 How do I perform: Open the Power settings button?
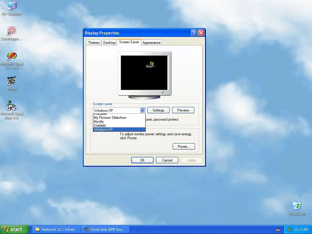(x=184, y=147)
